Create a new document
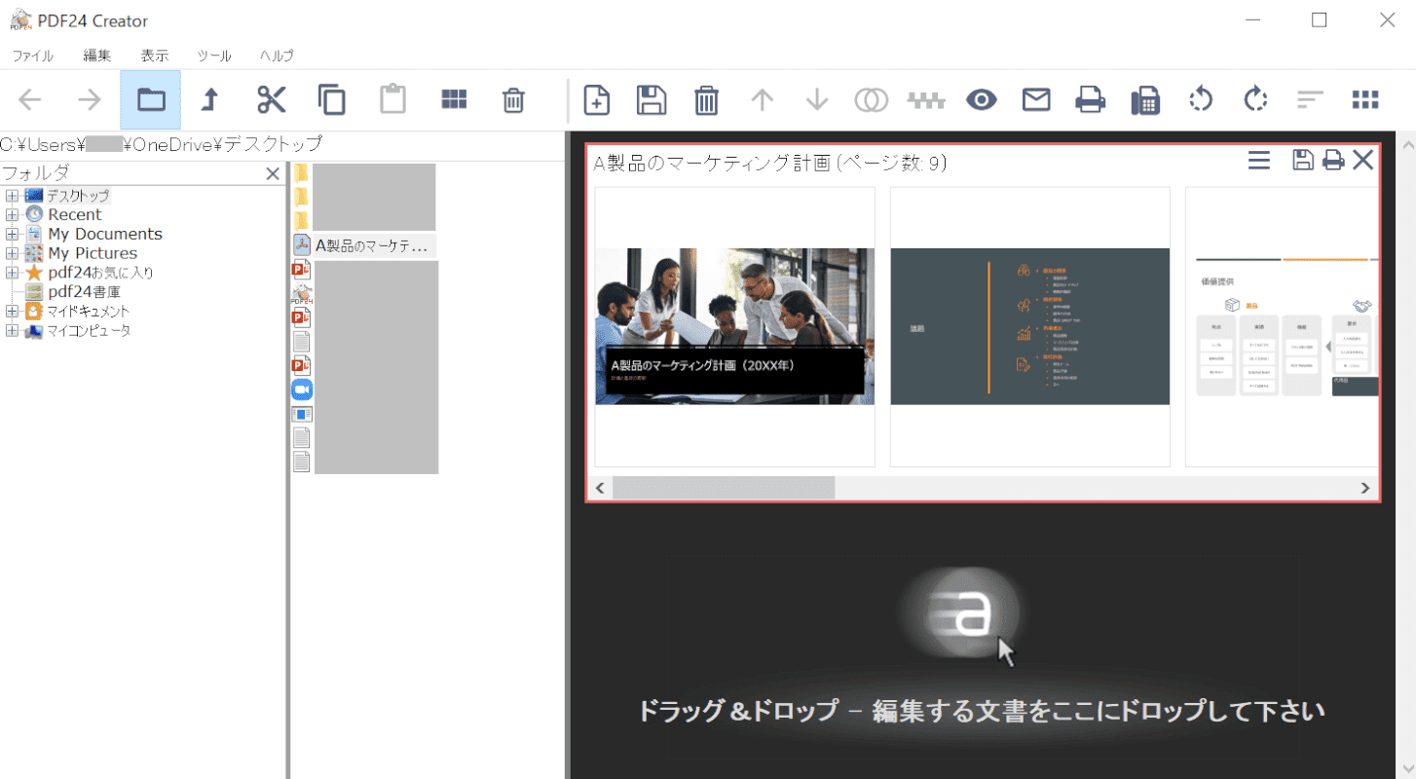Screen dimensions: 1416x779 (x=596, y=99)
